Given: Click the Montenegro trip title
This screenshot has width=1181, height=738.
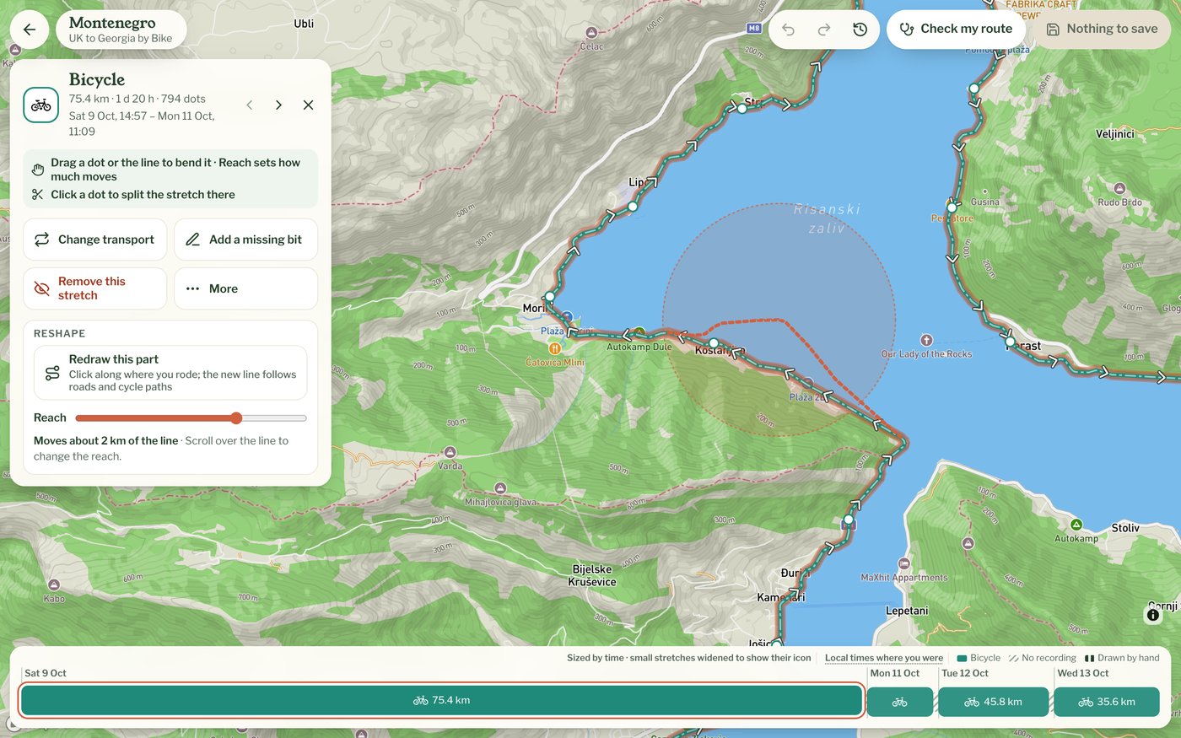Looking at the screenshot, I should pyautogui.click(x=112, y=23).
